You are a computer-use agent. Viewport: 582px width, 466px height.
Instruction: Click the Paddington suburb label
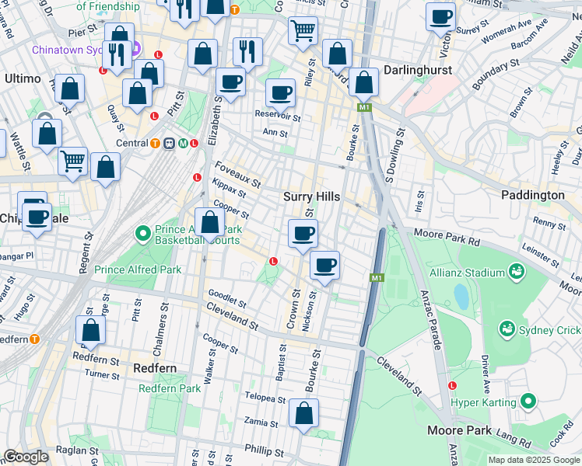pos(533,195)
